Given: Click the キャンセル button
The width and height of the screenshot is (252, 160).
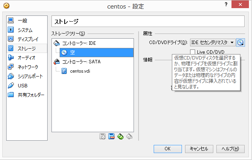Looking at the screenshot, I should [199, 149].
